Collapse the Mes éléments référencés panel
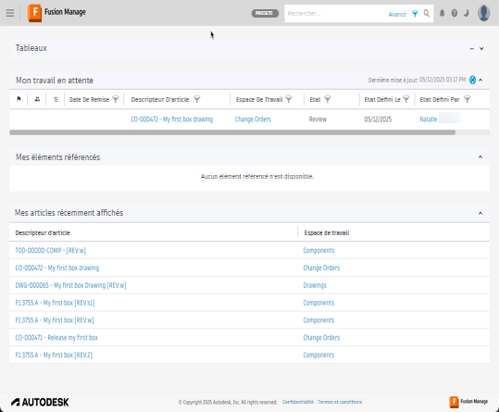 [x=480, y=156]
